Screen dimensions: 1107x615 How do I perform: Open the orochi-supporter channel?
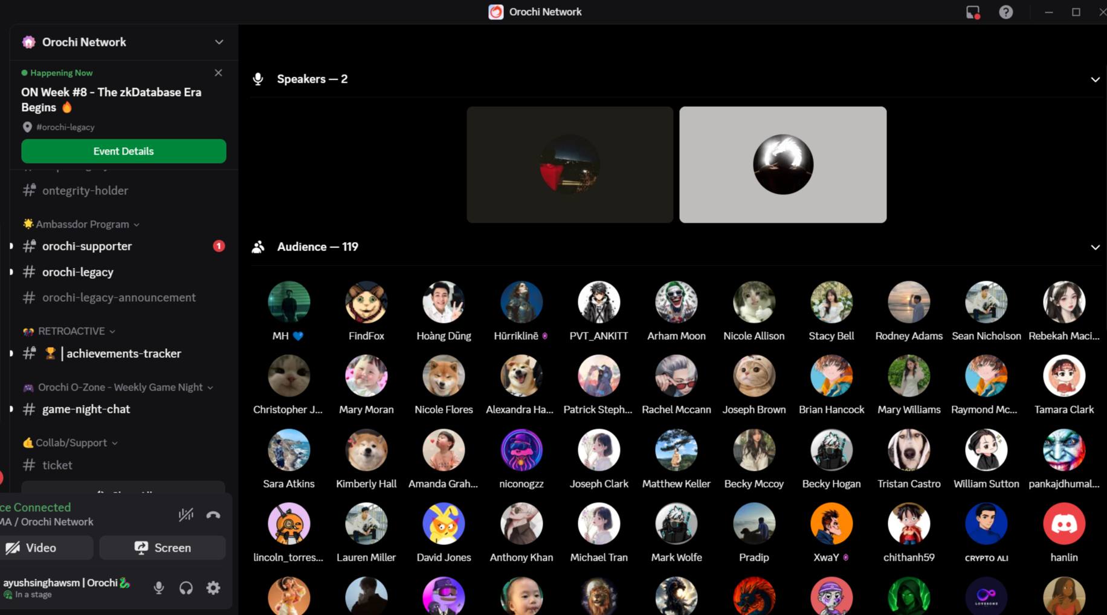(x=87, y=246)
